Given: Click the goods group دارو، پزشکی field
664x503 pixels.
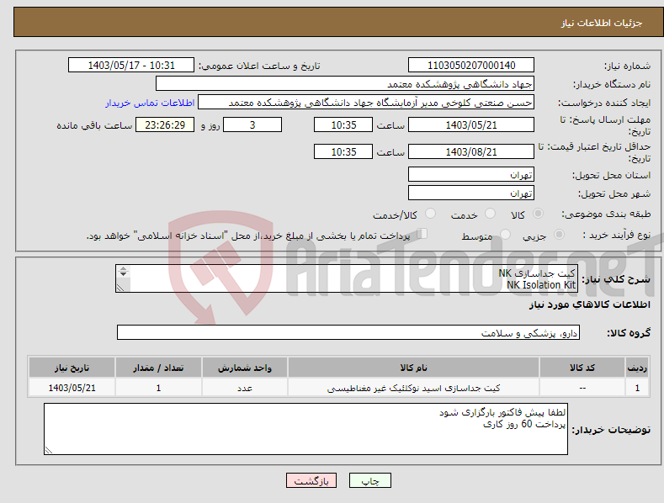Looking at the screenshot, I should [348, 332].
